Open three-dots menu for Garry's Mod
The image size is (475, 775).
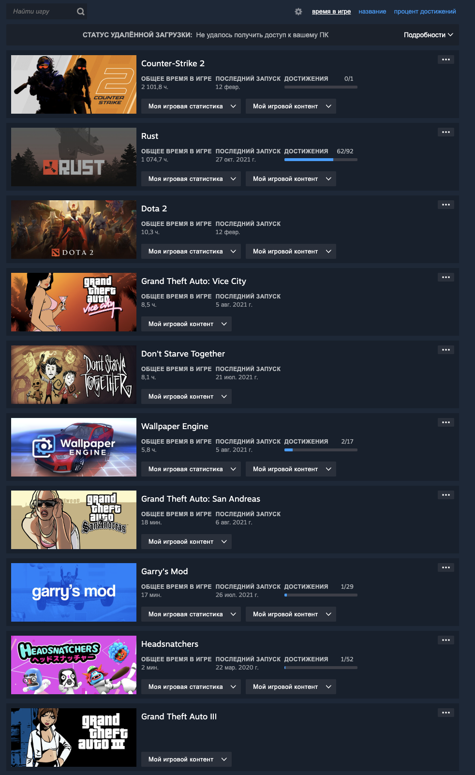[446, 567]
